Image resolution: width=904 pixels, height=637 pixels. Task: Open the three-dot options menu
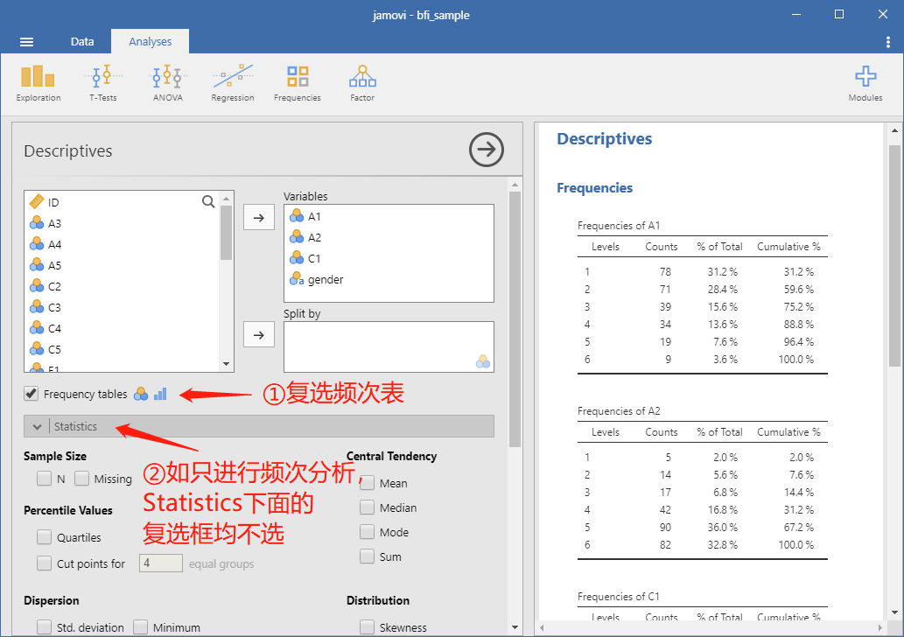(888, 42)
